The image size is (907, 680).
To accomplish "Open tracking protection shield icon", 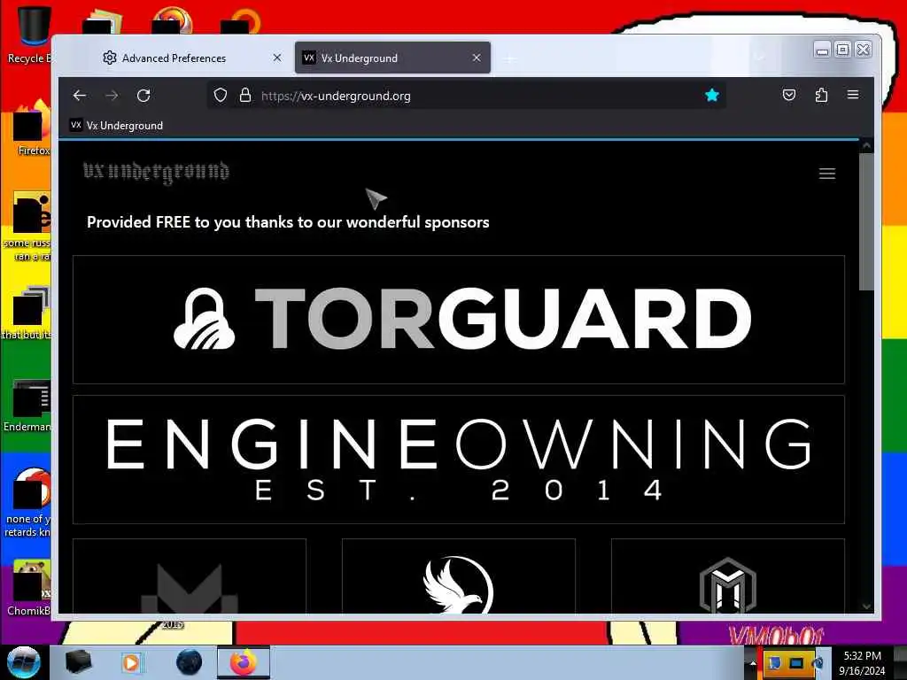I will click(221, 96).
